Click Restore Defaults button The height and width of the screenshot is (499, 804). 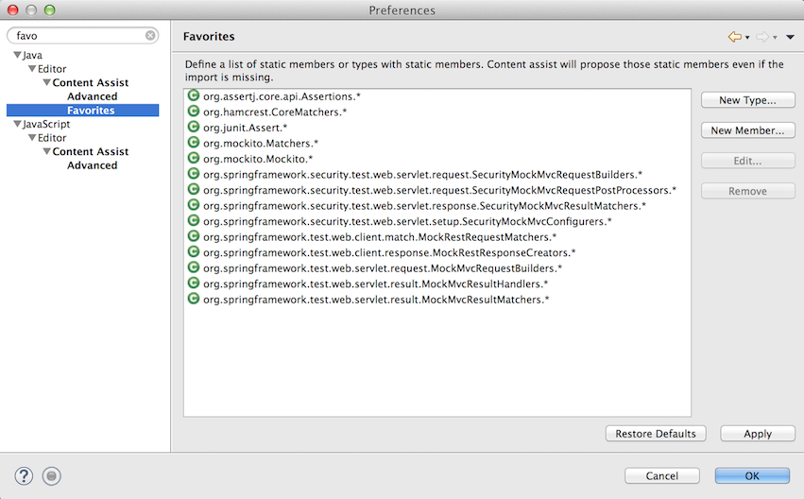(656, 434)
